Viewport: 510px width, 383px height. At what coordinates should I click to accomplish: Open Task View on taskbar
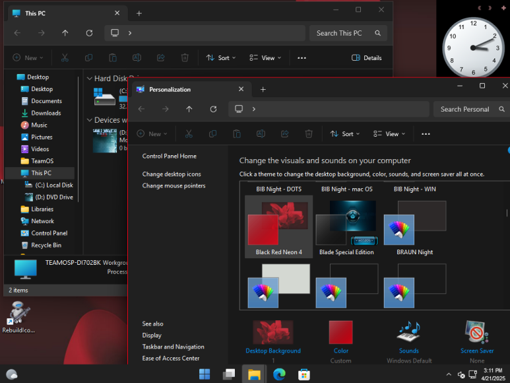click(229, 374)
